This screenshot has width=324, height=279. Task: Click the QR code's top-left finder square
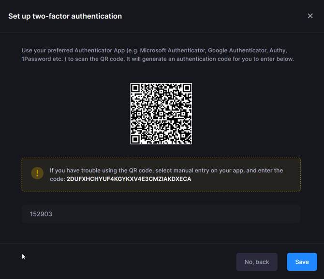pos(137,89)
